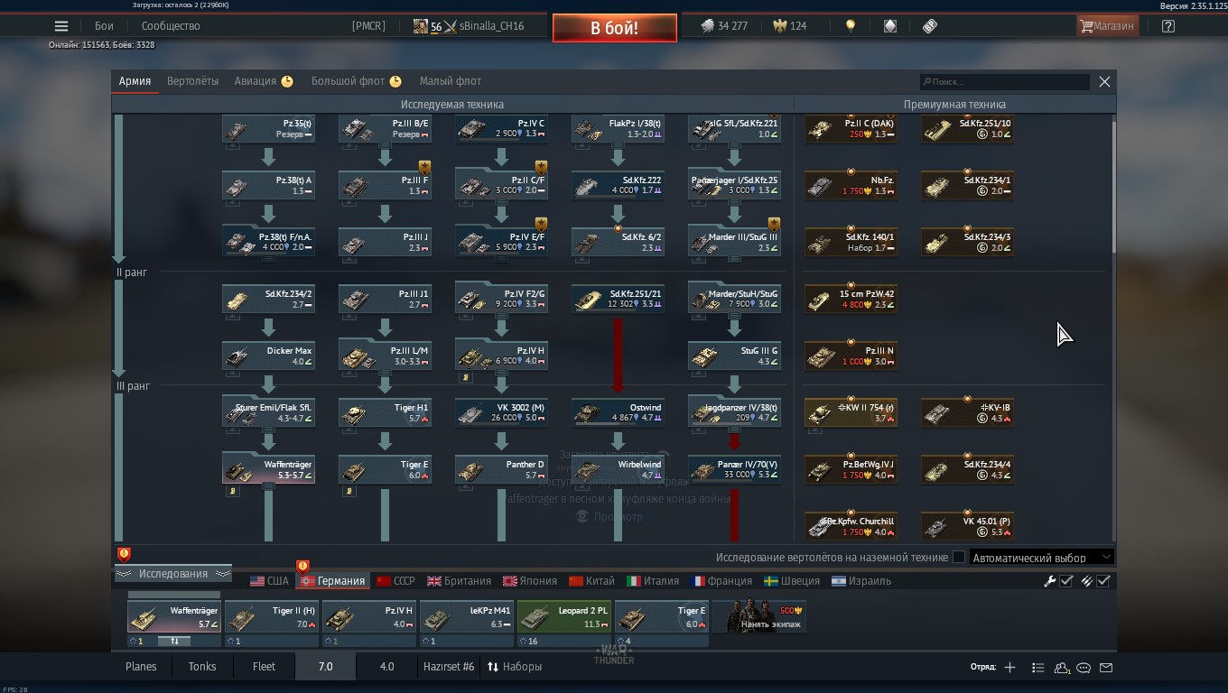
Task: Close the research tree window
Action: 1104,81
